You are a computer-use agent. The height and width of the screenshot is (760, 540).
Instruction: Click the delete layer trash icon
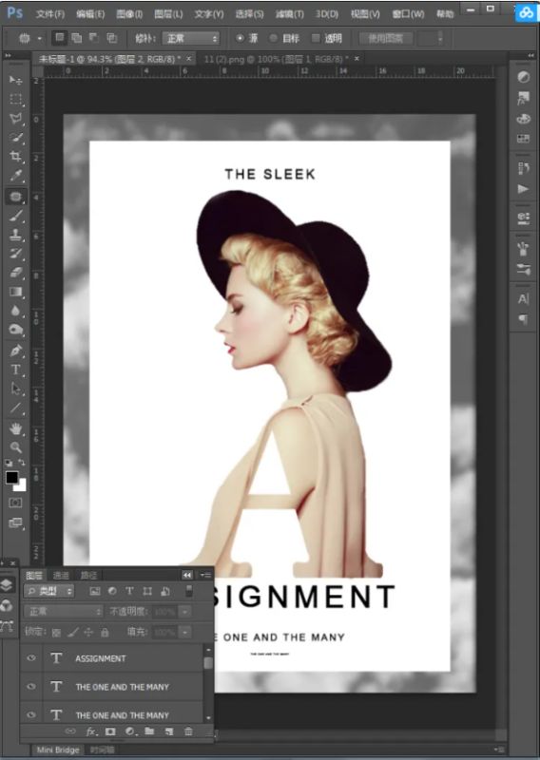click(x=188, y=731)
